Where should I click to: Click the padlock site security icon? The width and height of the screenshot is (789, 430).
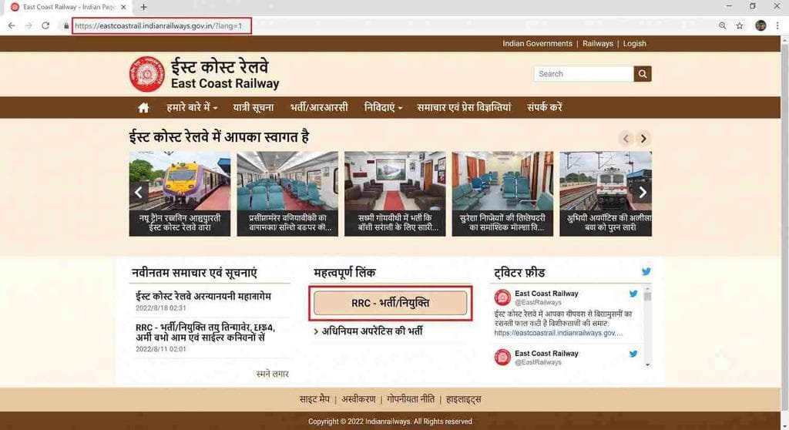(66, 25)
